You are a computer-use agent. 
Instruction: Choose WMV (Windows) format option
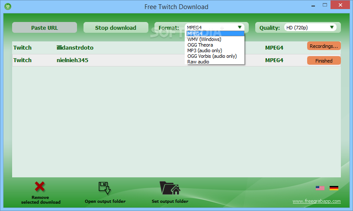[215, 39]
